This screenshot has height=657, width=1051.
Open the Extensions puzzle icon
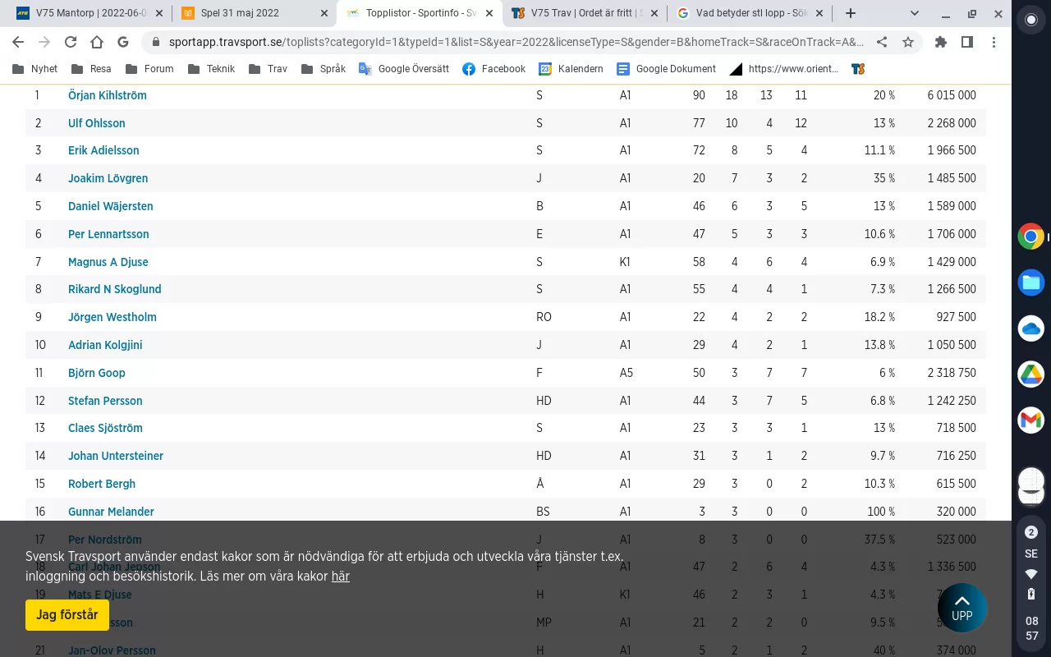pos(941,43)
